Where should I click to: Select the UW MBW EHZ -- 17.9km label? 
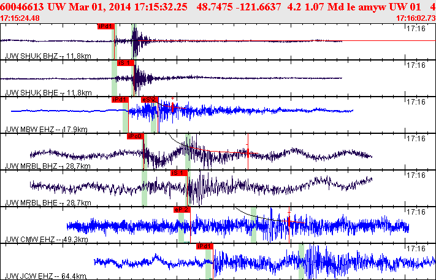click(47, 129)
